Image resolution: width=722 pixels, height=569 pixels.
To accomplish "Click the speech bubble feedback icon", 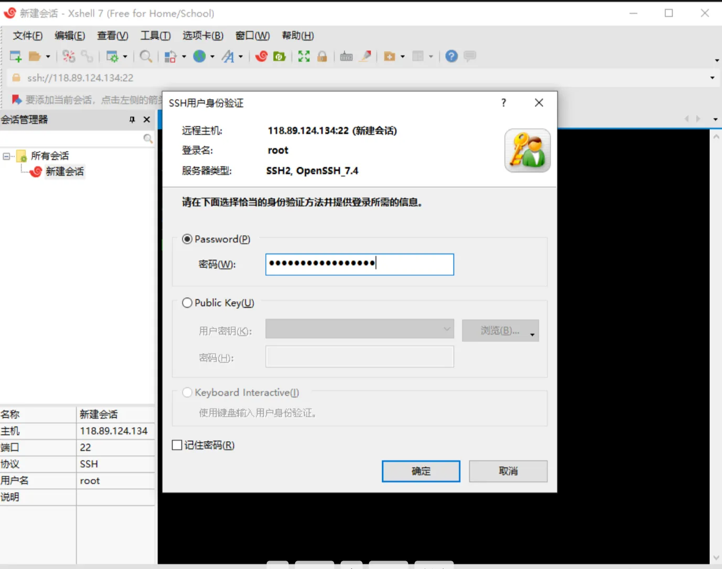I will tap(470, 56).
